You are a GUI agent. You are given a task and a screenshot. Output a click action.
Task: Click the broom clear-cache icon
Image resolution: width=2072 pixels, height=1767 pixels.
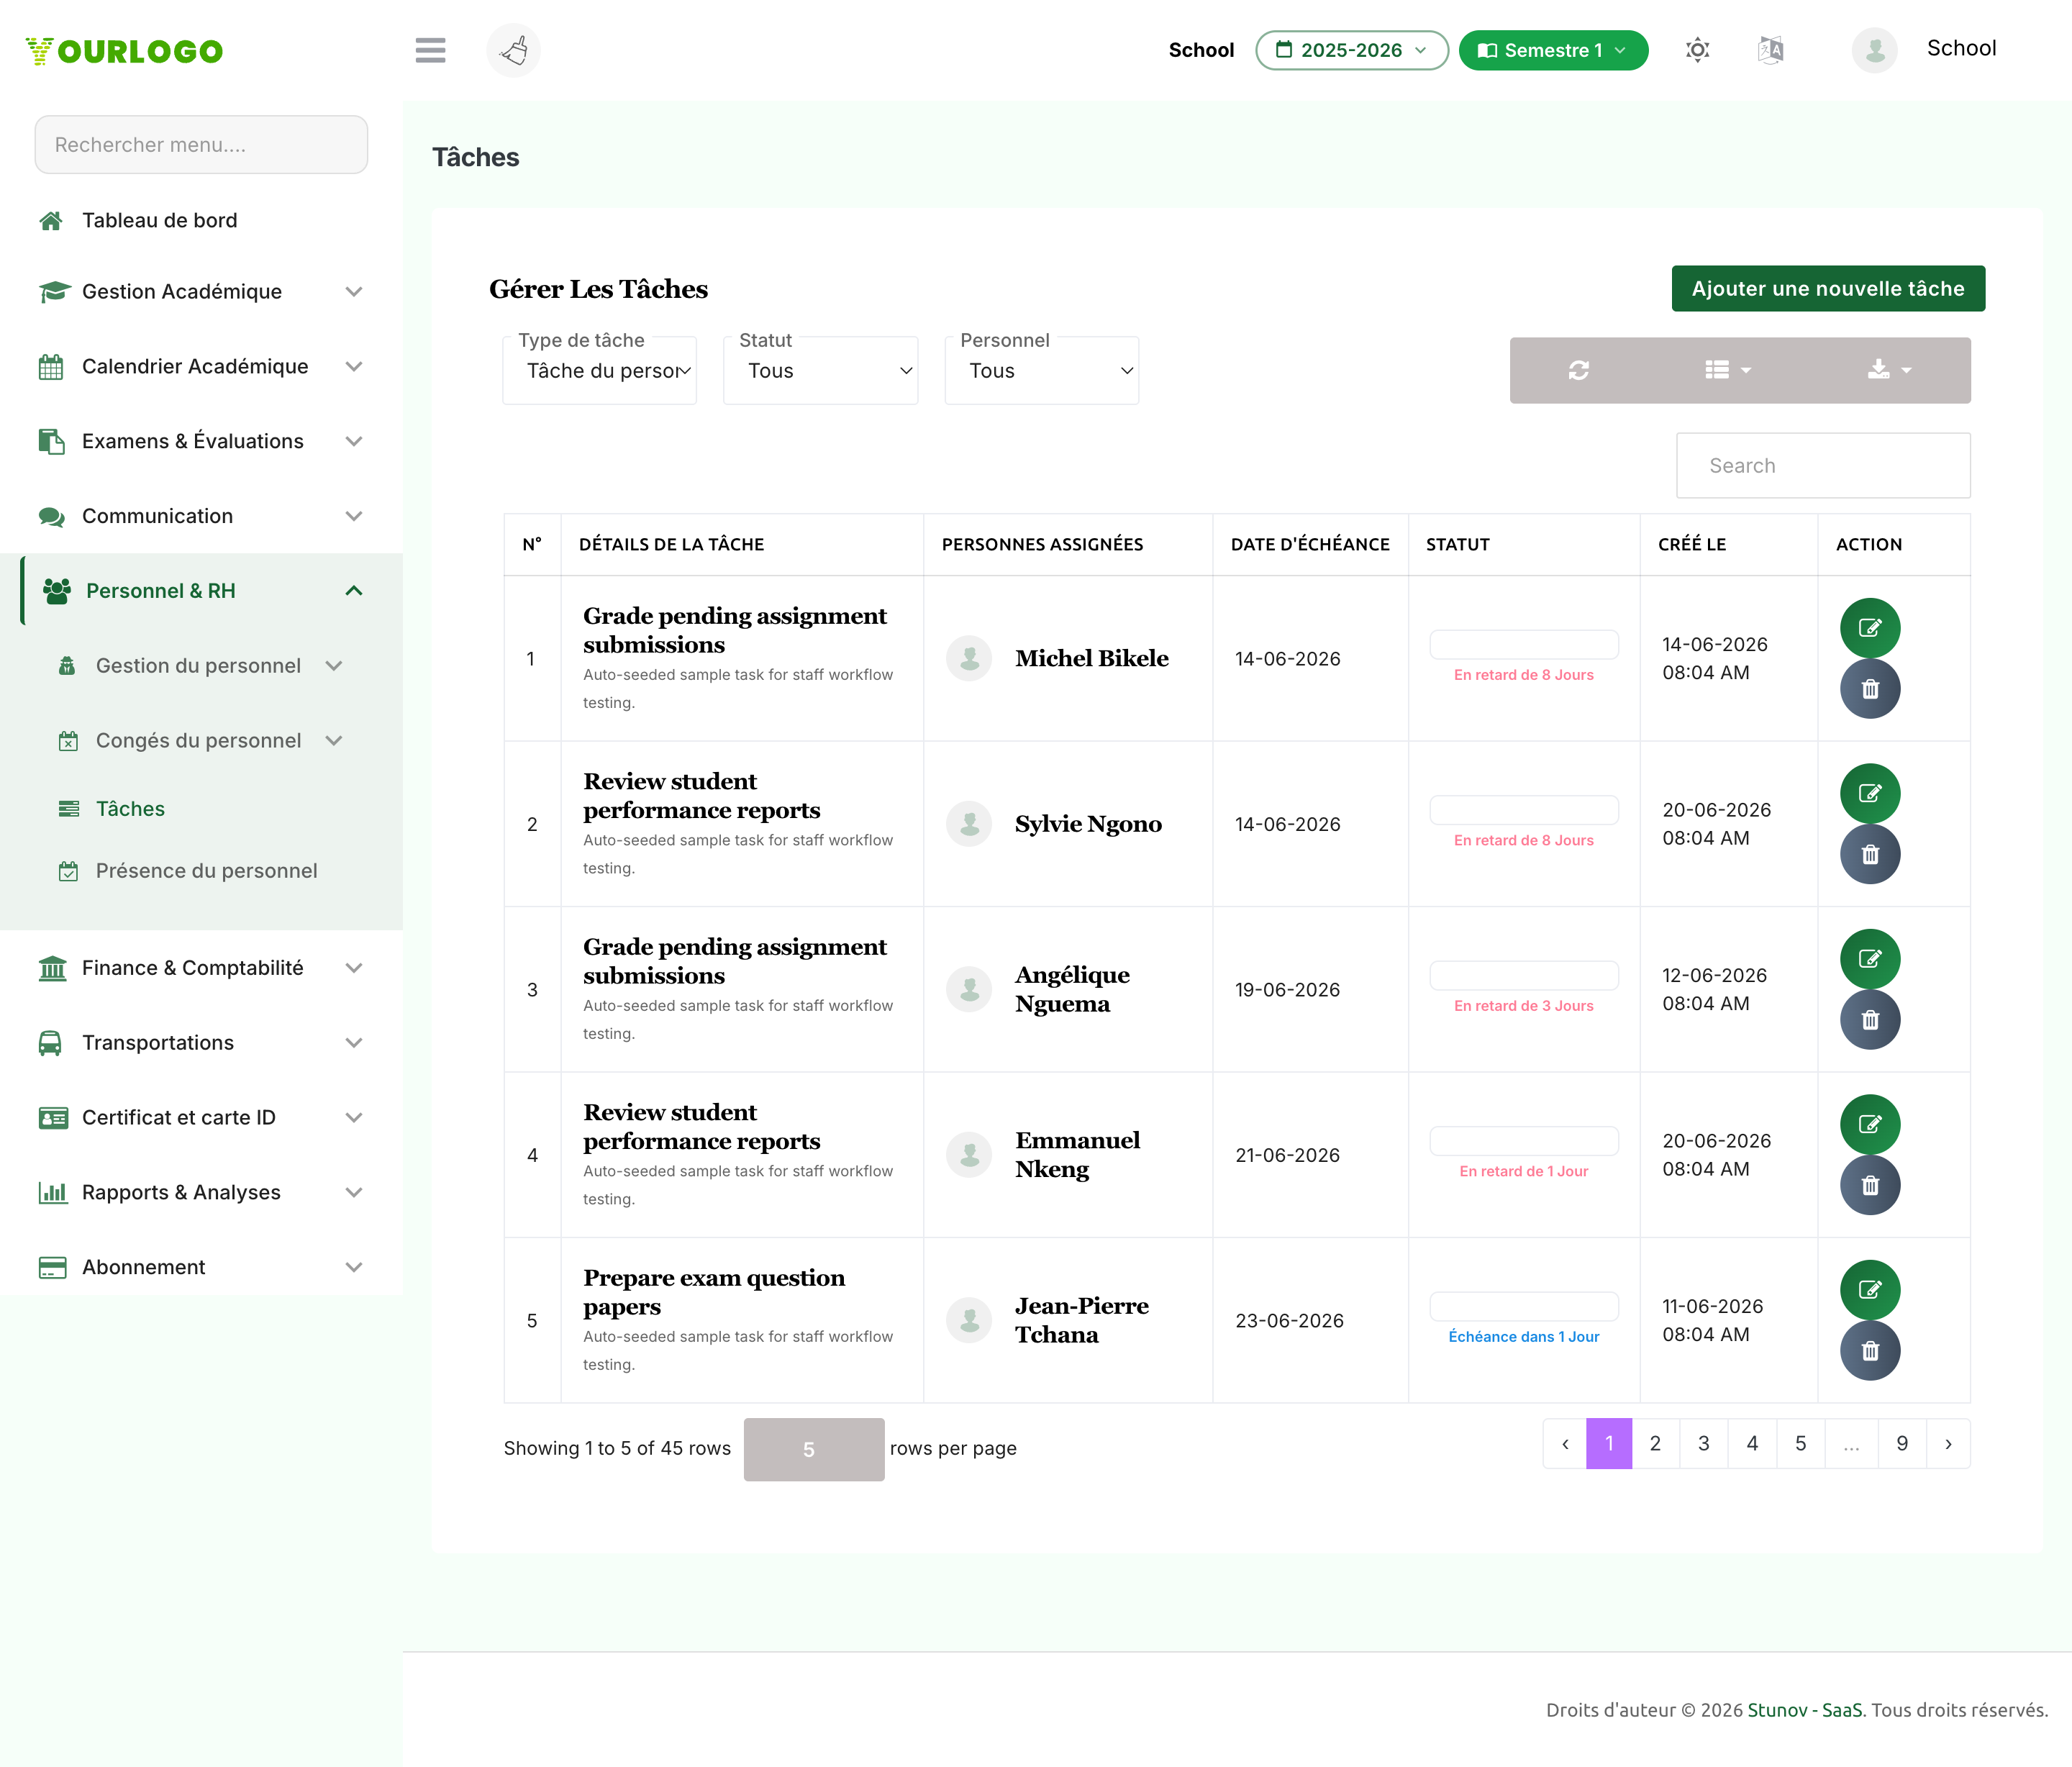513,50
